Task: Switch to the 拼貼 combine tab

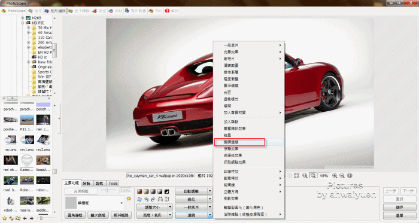Action: 115,11
